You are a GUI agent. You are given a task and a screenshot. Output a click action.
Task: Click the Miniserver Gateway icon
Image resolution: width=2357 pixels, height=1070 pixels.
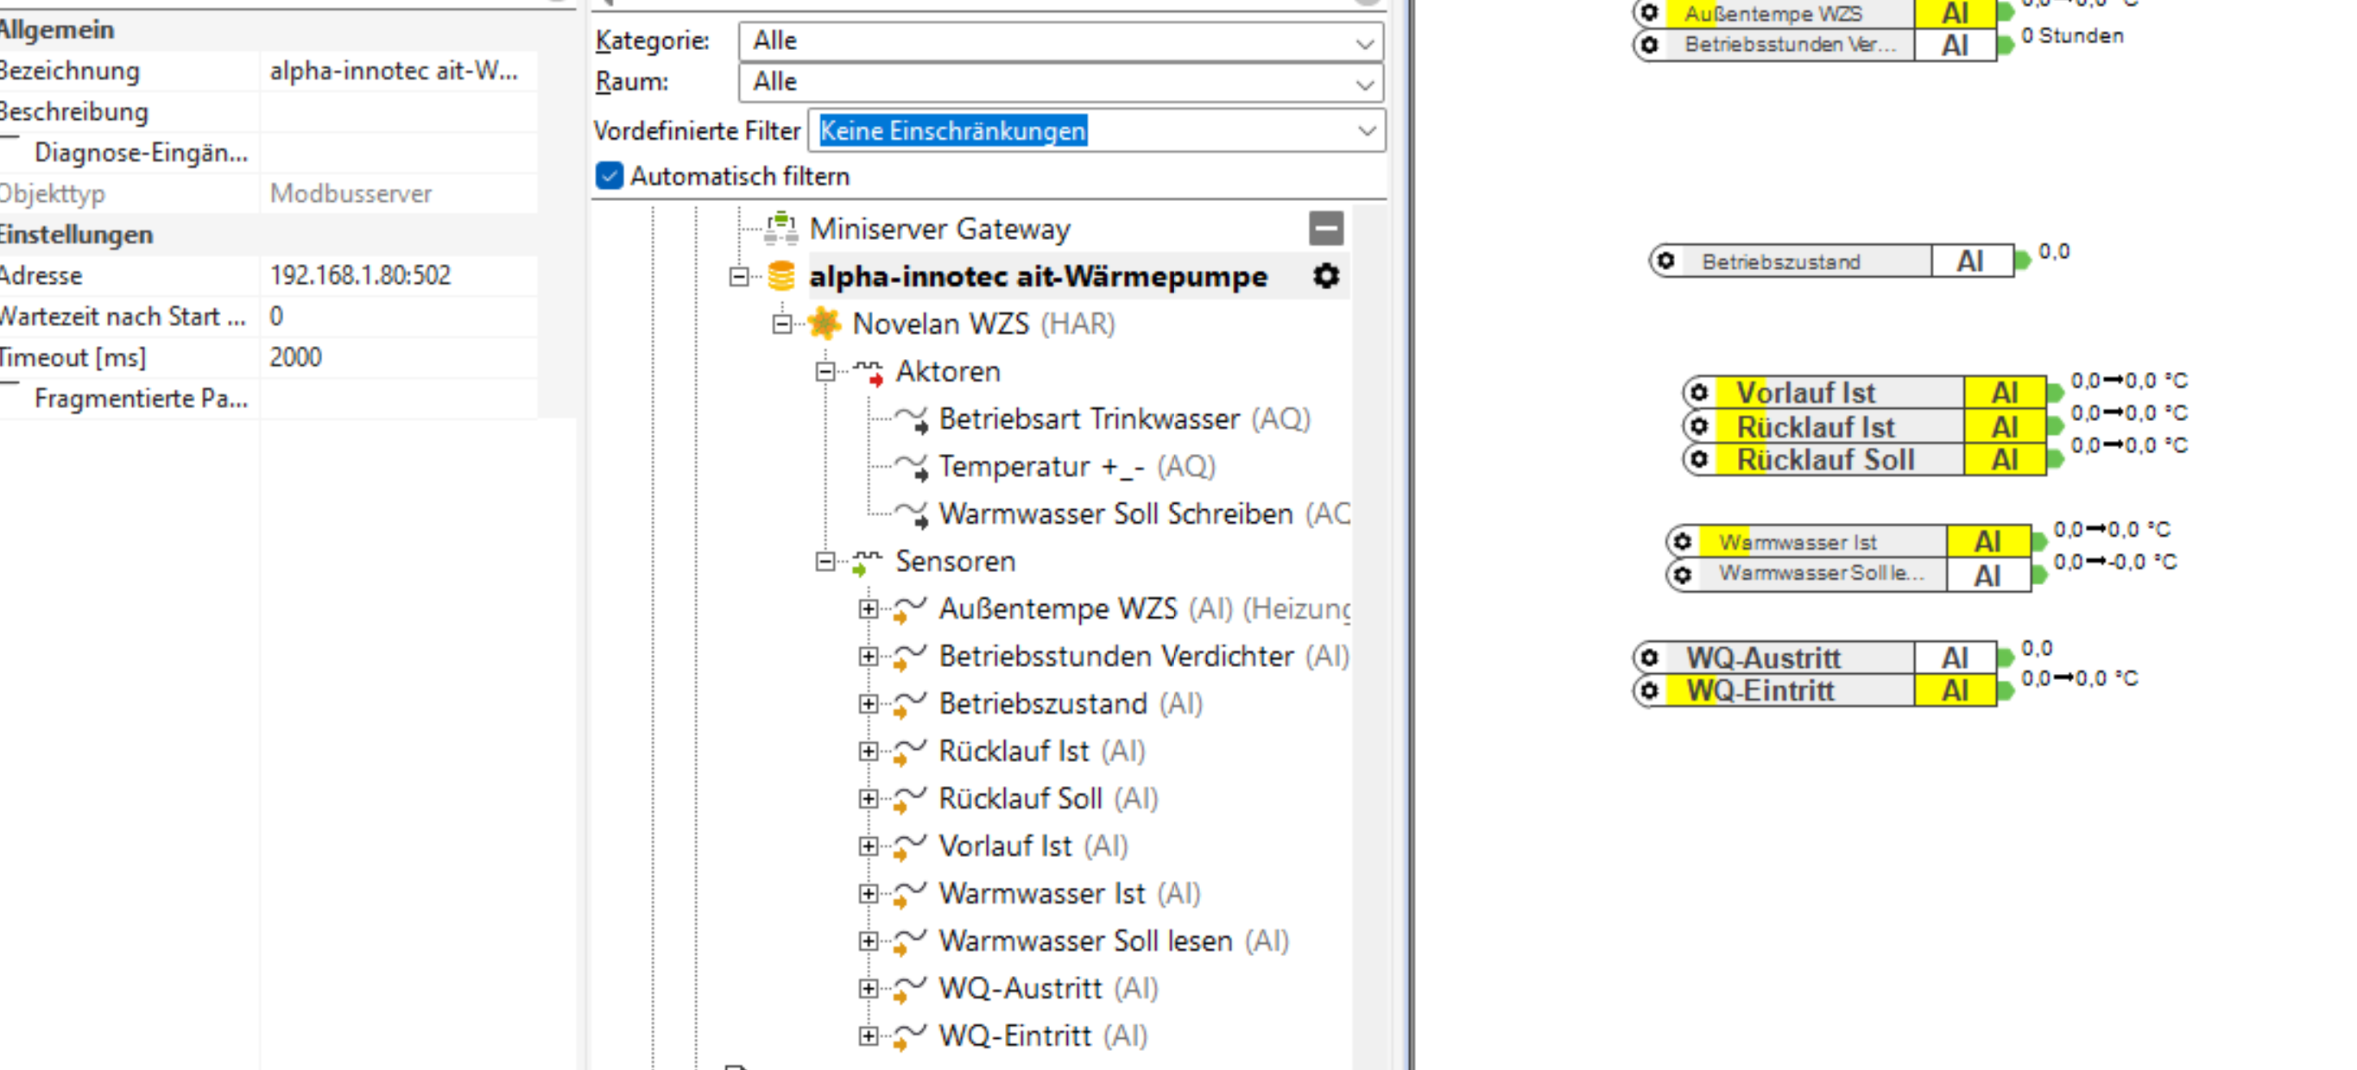pyautogui.click(x=780, y=228)
